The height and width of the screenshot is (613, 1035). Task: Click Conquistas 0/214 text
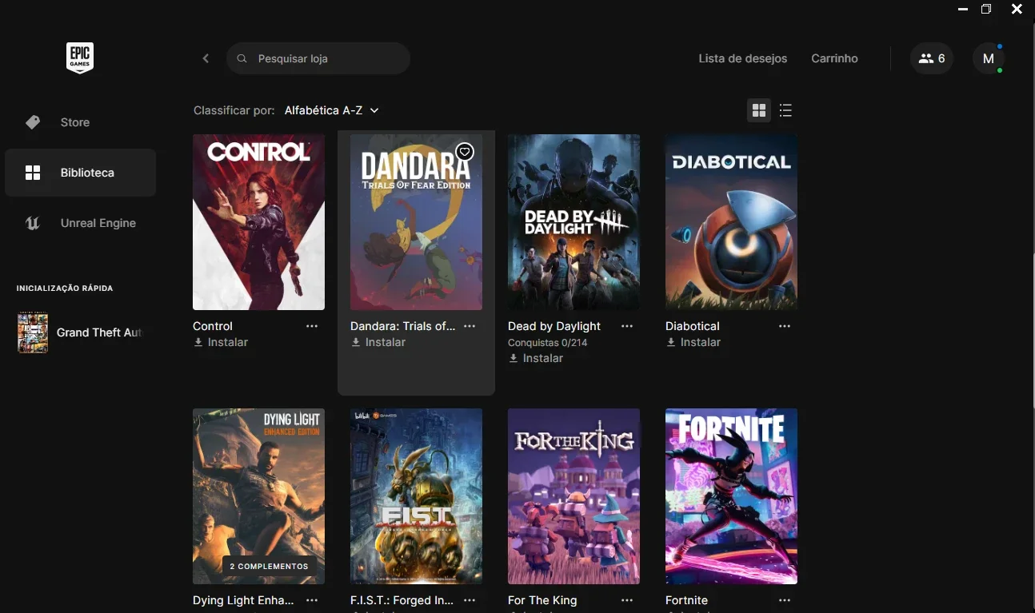pos(547,342)
